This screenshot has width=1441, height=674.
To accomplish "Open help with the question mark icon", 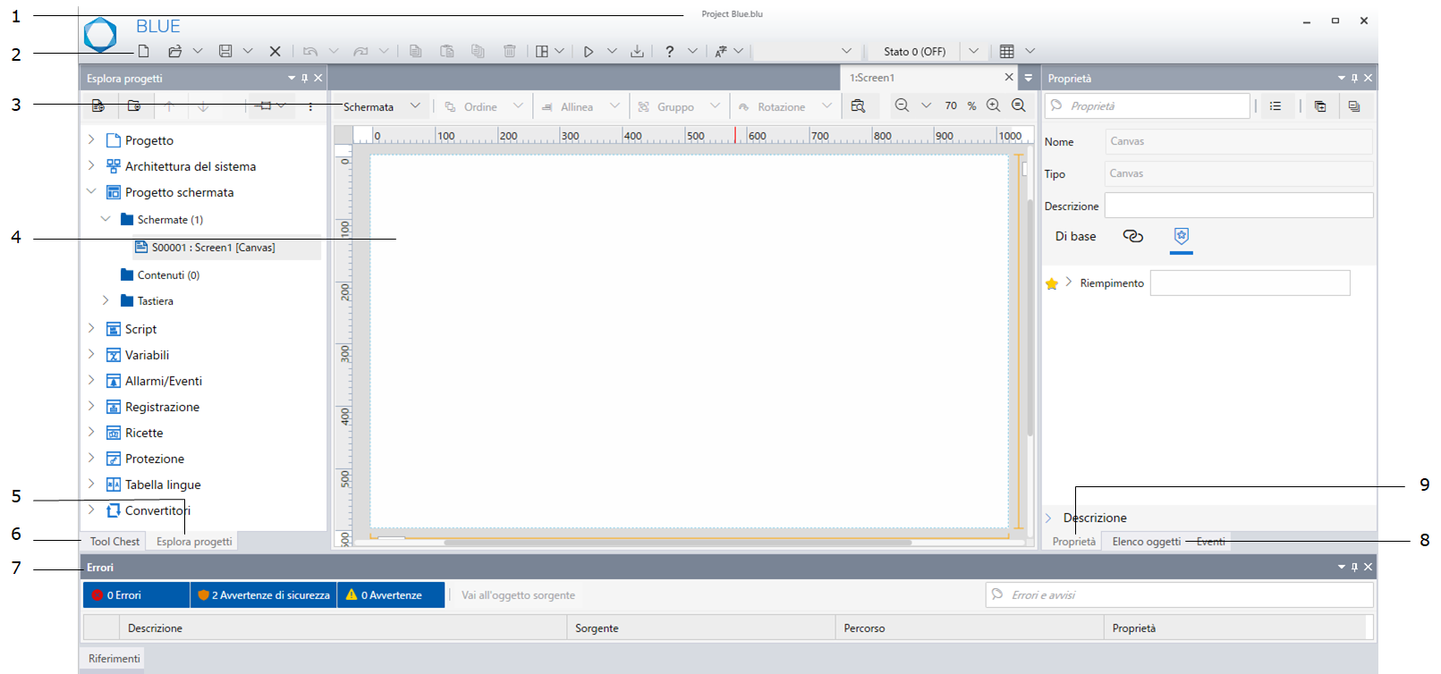I will click(669, 51).
